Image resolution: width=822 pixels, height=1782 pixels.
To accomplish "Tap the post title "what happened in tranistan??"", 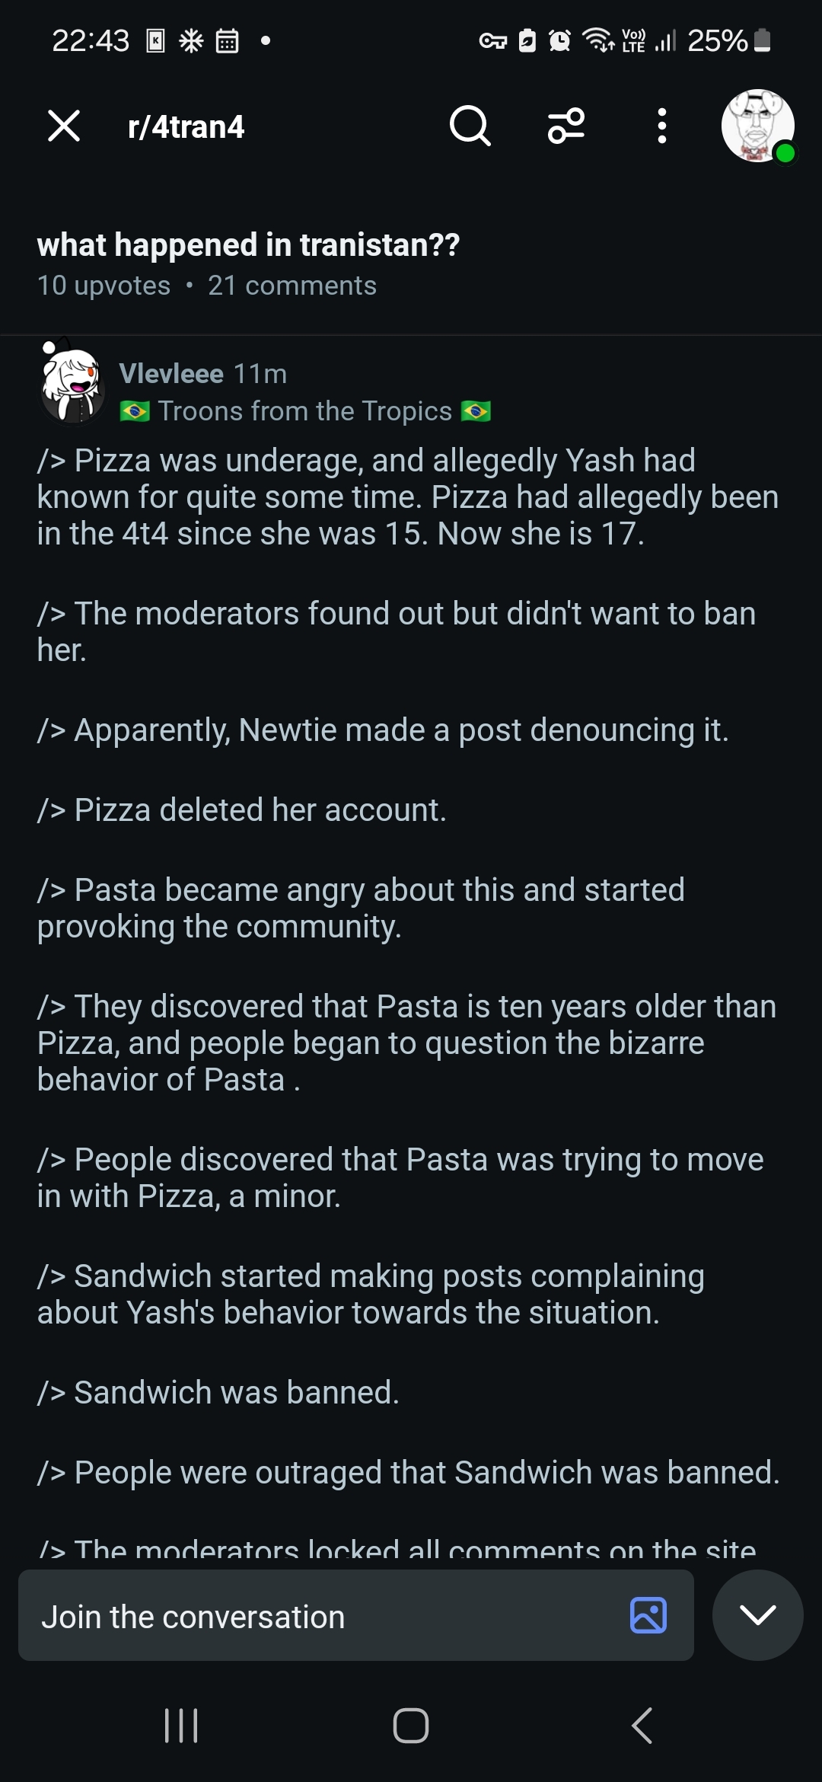I will (248, 245).
